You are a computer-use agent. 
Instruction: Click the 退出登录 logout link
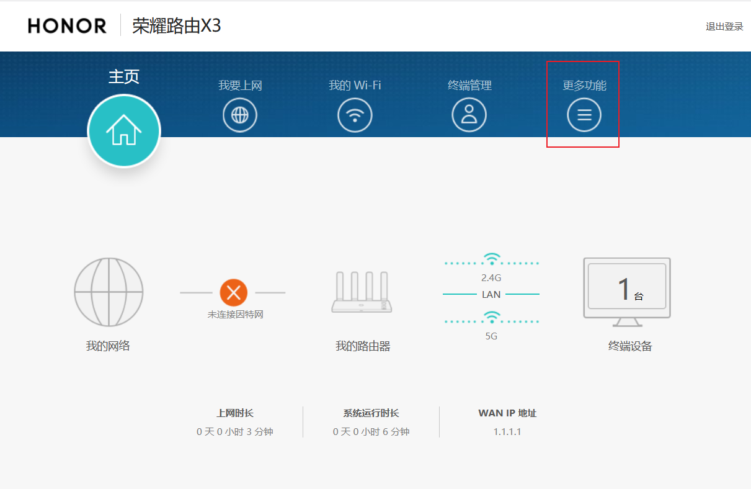pos(724,27)
